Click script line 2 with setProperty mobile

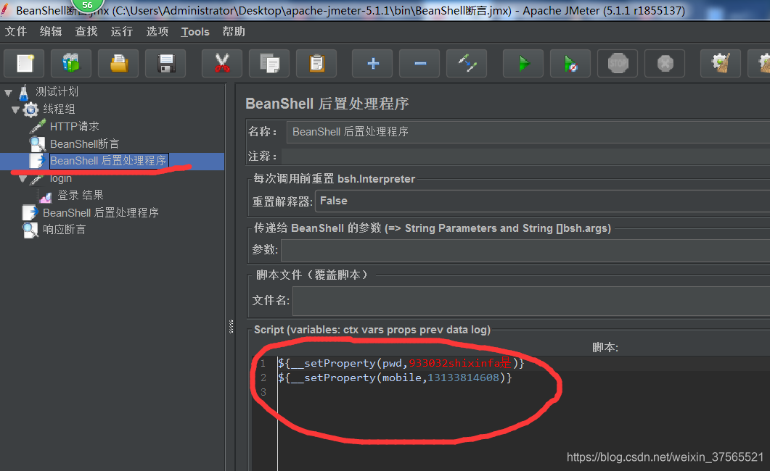[395, 378]
